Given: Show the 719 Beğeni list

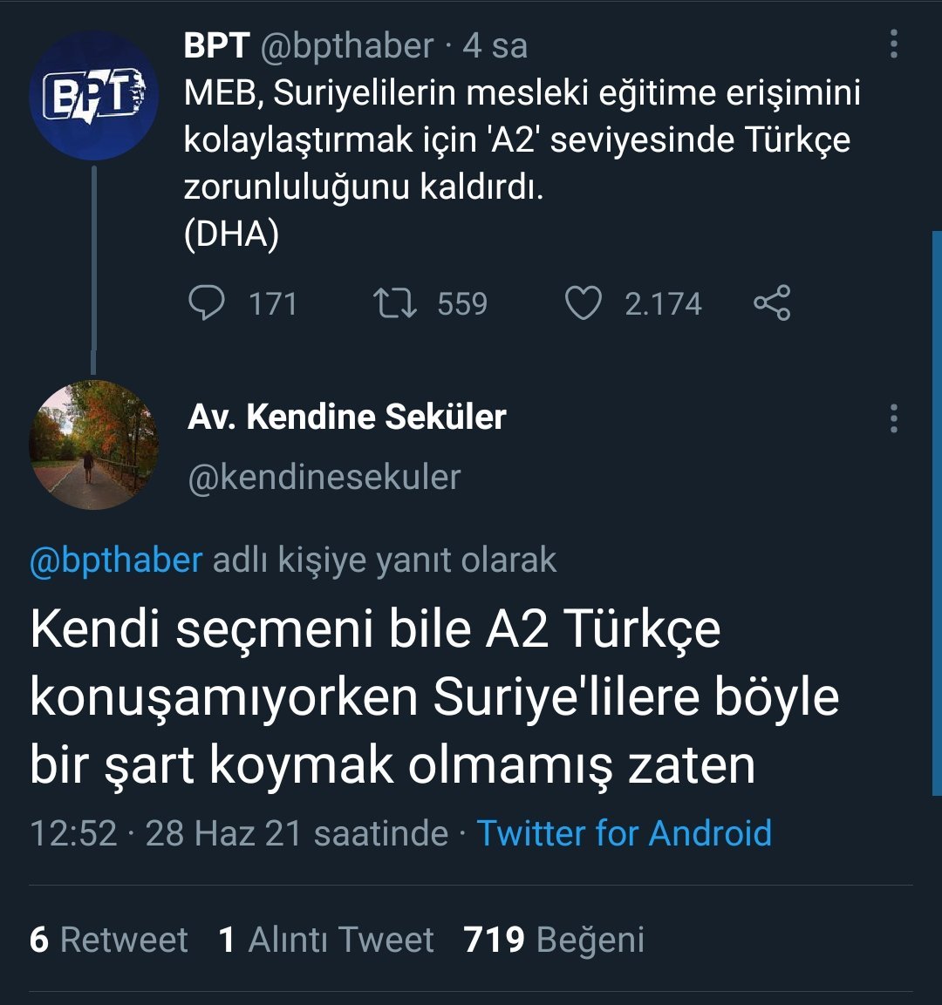Looking at the screenshot, I should [x=554, y=940].
